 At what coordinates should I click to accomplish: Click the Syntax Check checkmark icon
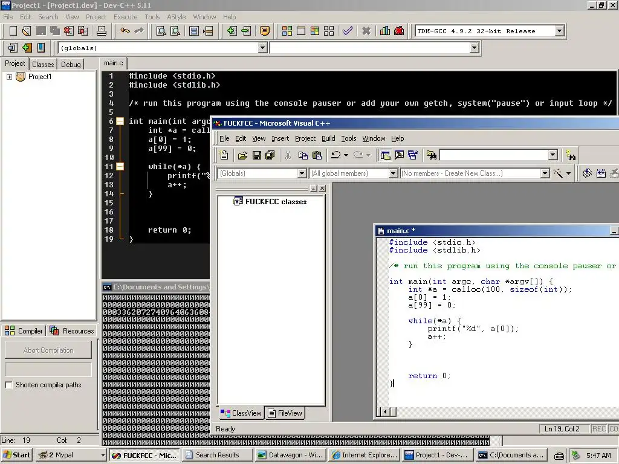[348, 31]
